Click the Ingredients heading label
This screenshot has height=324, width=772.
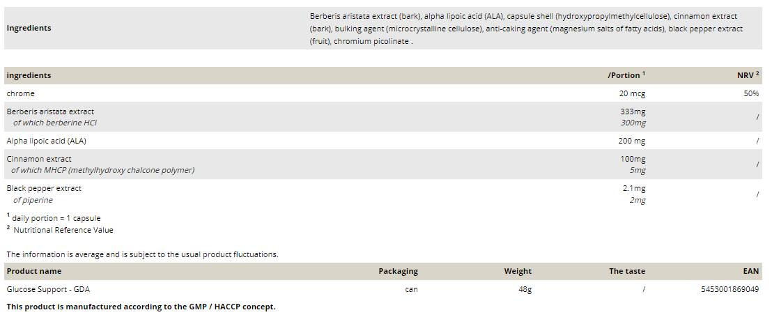point(29,28)
